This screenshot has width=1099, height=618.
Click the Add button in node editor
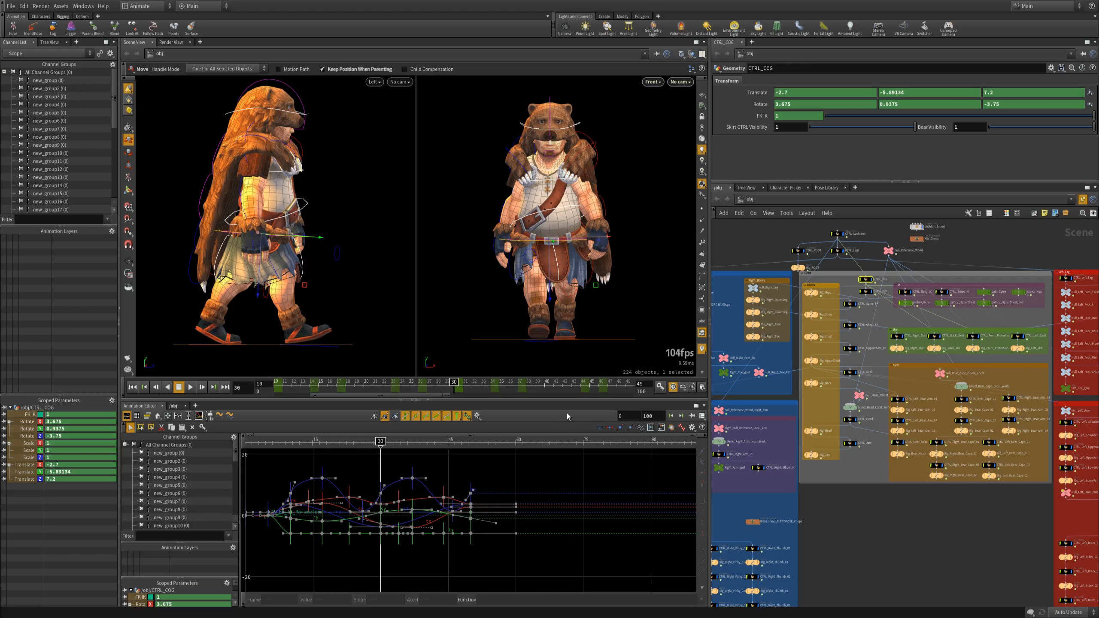click(x=723, y=213)
